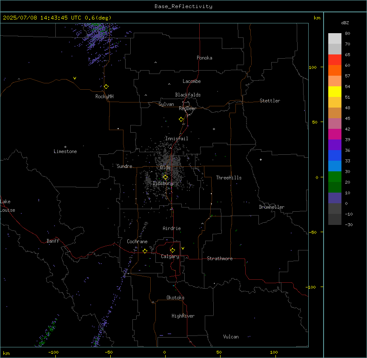Click the Limestone label
Viewport: 367px width, 358px height.
pyautogui.click(x=65, y=151)
